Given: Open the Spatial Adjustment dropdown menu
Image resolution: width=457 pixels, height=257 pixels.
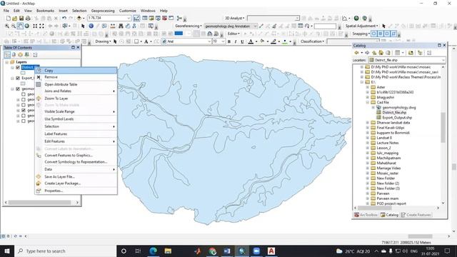Looking at the screenshot, I should [362, 26].
